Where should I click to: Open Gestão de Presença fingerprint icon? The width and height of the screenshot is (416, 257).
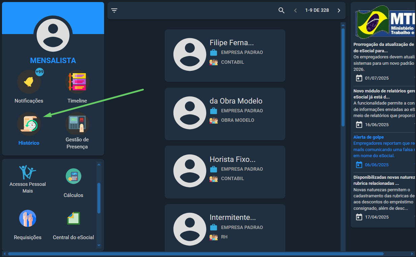pos(77,124)
